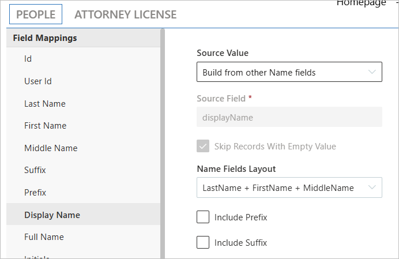Select the Suffix field mapping

[x=83, y=170]
